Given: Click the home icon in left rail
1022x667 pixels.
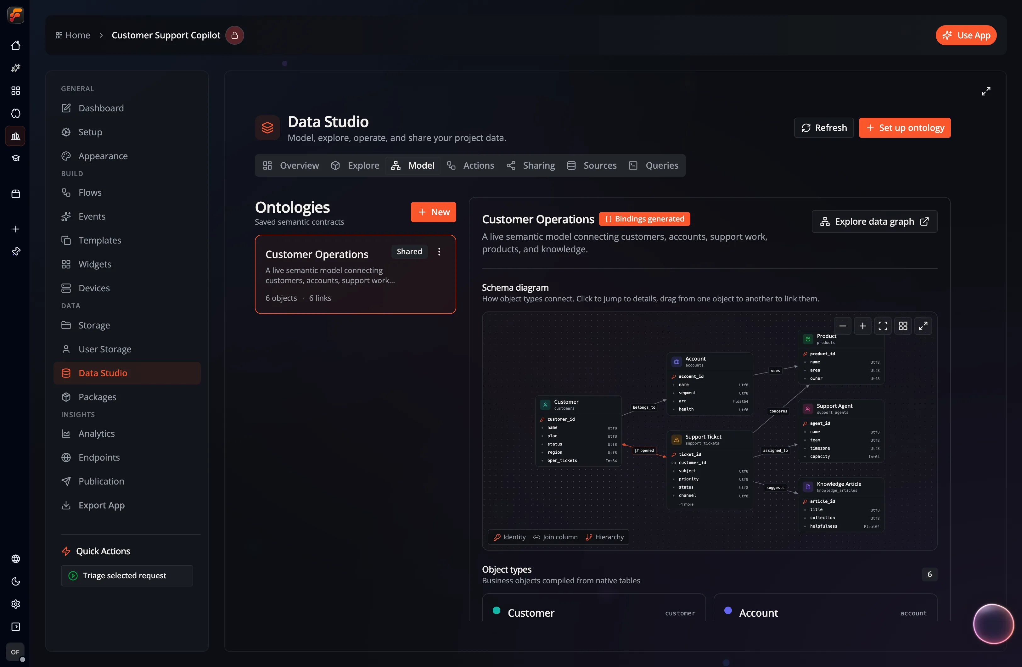Looking at the screenshot, I should coord(15,45).
